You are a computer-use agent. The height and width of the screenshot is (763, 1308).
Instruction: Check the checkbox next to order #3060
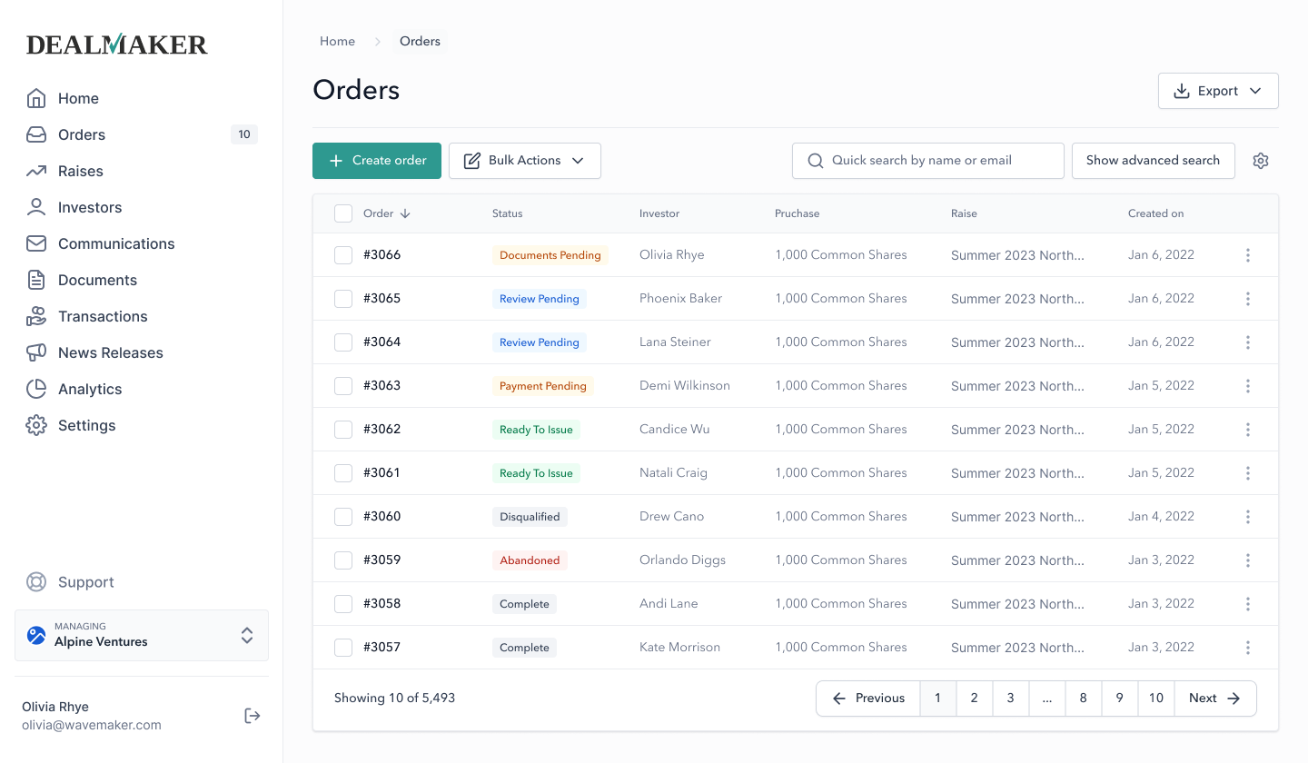342,516
